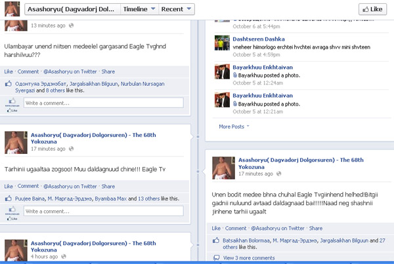Open Dashtseren Dashka's profile link
The image size is (394, 264).
(259, 39)
